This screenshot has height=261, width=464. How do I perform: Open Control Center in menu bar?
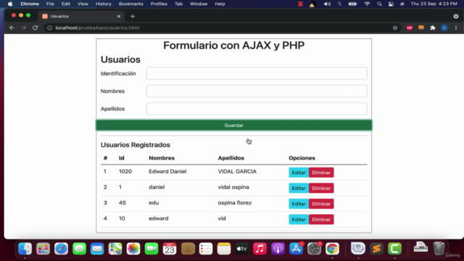click(x=391, y=4)
